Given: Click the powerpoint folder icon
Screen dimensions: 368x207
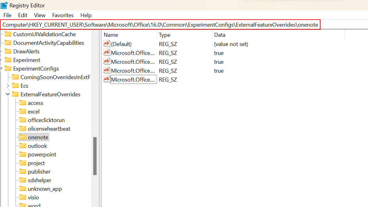Looking at the screenshot, I should coord(23,155).
